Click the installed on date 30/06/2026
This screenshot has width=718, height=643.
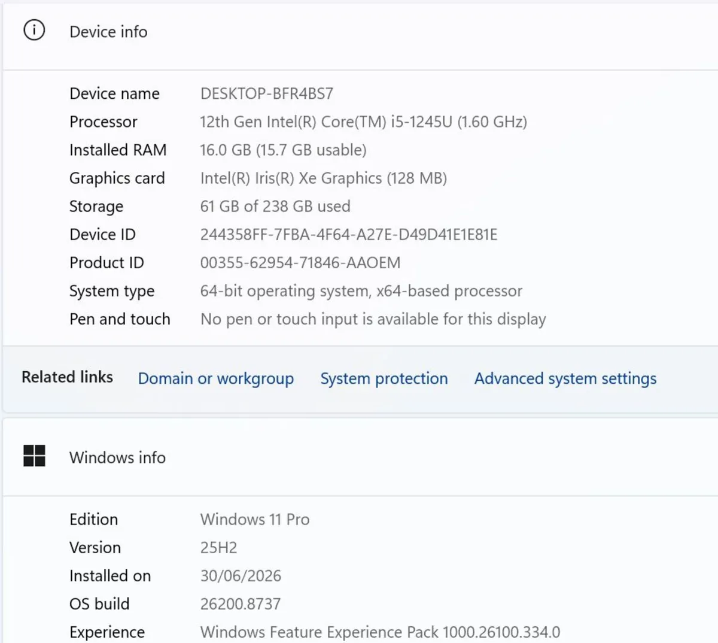241,575
